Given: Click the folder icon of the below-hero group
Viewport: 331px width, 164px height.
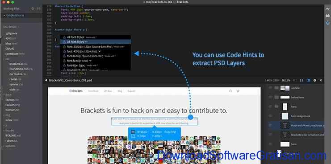Looking at the screenshot, I should (x=277, y=97).
